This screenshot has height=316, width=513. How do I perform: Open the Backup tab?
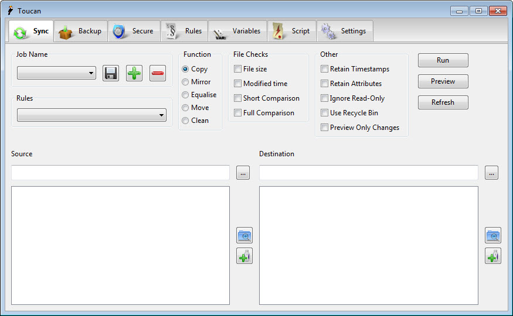pos(80,32)
